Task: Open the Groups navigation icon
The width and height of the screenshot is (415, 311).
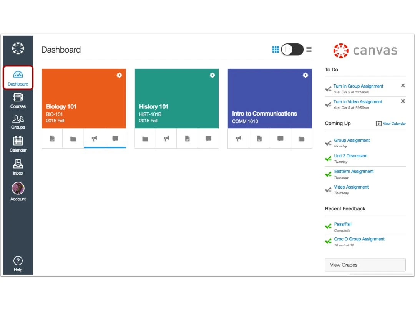Action: point(18,122)
